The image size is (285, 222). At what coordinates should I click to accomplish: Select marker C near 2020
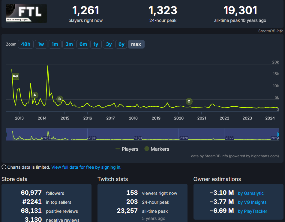pos(189,101)
